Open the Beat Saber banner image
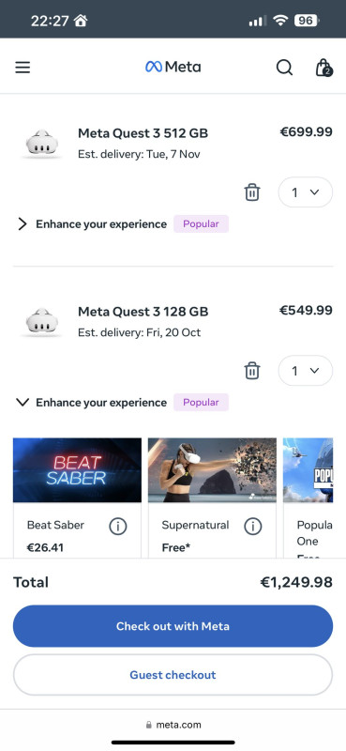Image resolution: width=346 pixels, height=751 pixels. tap(77, 470)
